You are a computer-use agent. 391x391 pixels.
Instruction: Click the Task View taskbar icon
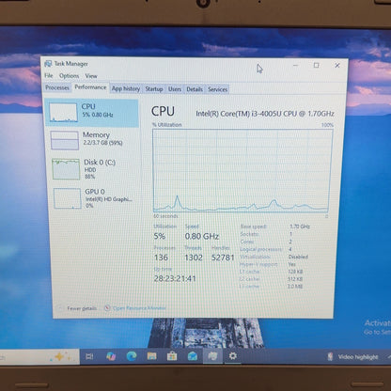tap(89, 356)
